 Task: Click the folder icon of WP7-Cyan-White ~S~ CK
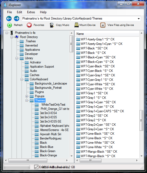[78, 89]
